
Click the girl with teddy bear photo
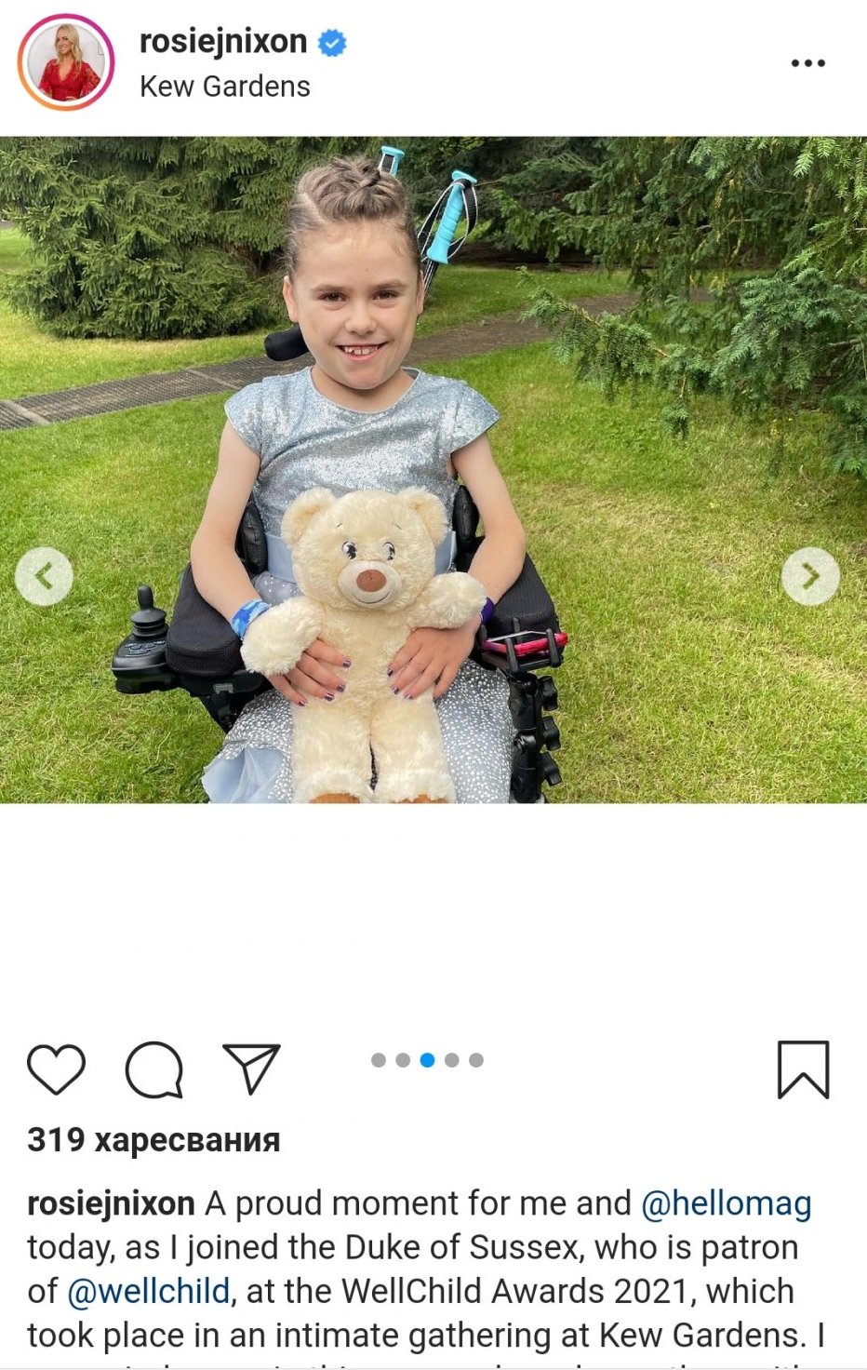(x=433, y=470)
